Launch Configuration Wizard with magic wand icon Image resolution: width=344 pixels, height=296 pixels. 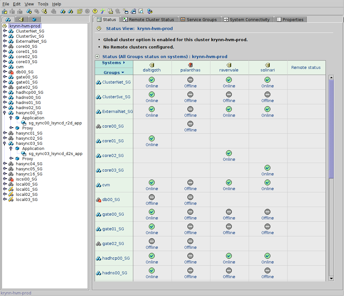click(x=102, y=11)
